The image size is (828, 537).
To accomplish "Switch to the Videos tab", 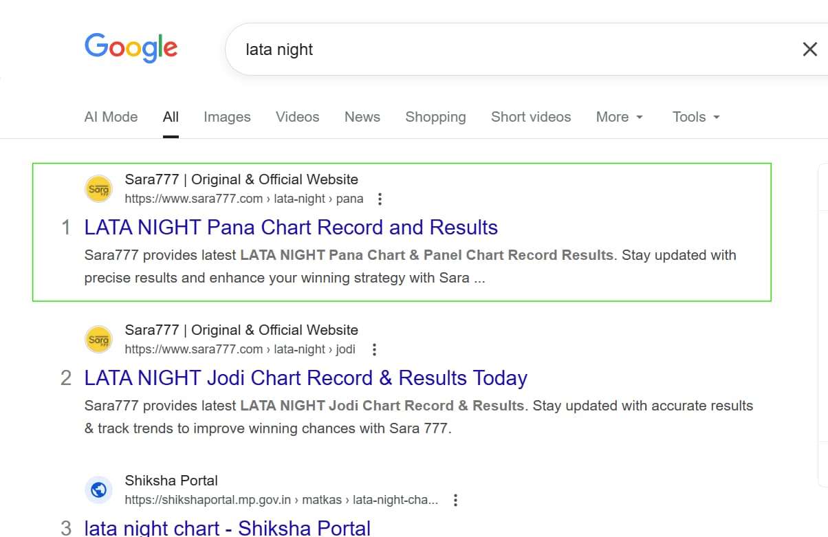I will click(x=297, y=117).
